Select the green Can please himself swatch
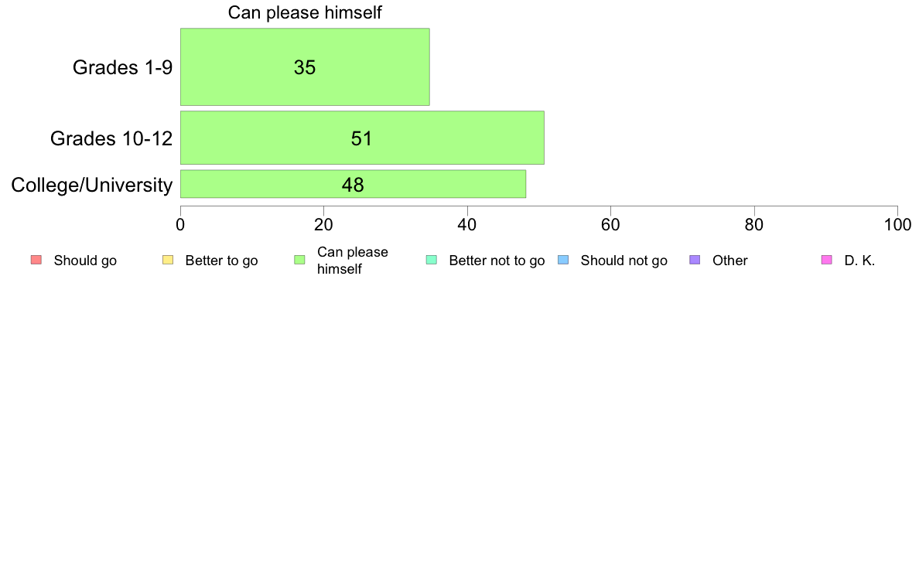This screenshot has height=569, width=919. tap(299, 260)
